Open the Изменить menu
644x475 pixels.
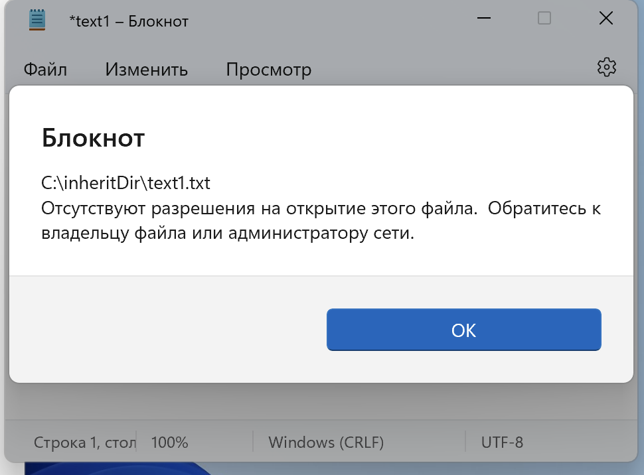click(146, 70)
